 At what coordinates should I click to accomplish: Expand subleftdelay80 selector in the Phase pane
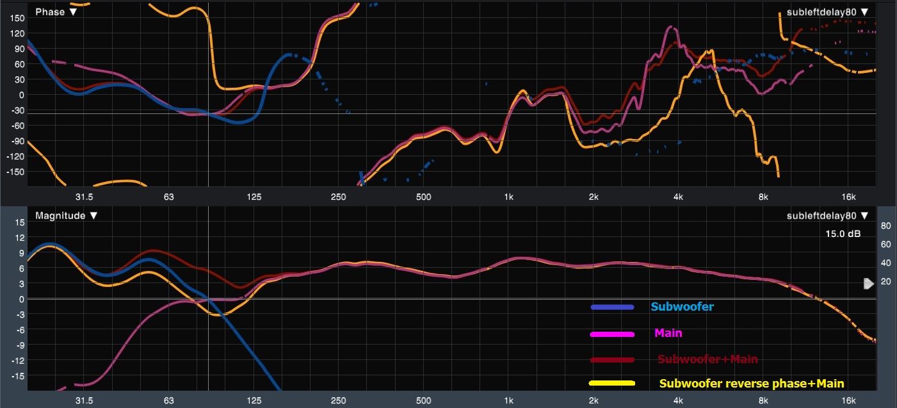(827, 12)
